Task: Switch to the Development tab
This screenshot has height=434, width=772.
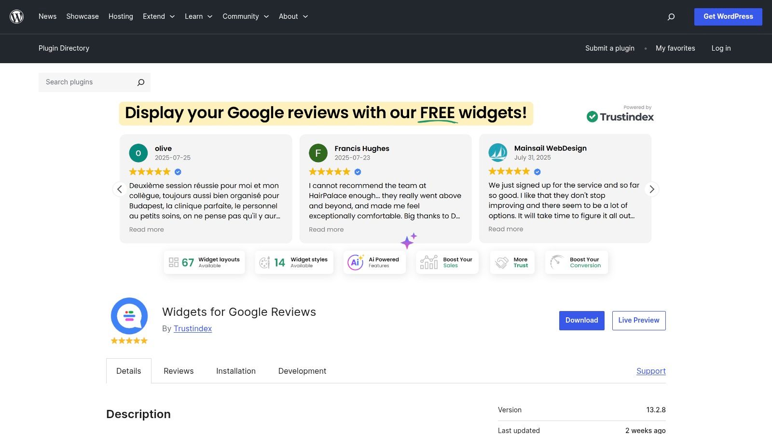Action: (302, 371)
